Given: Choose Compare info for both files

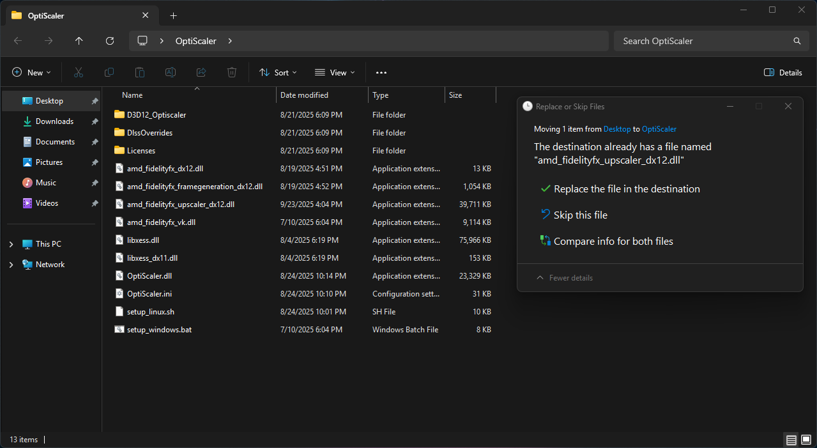Looking at the screenshot, I should (607, 242).
